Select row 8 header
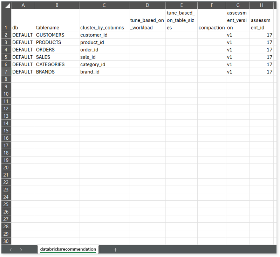 click(x=6, y=79)
